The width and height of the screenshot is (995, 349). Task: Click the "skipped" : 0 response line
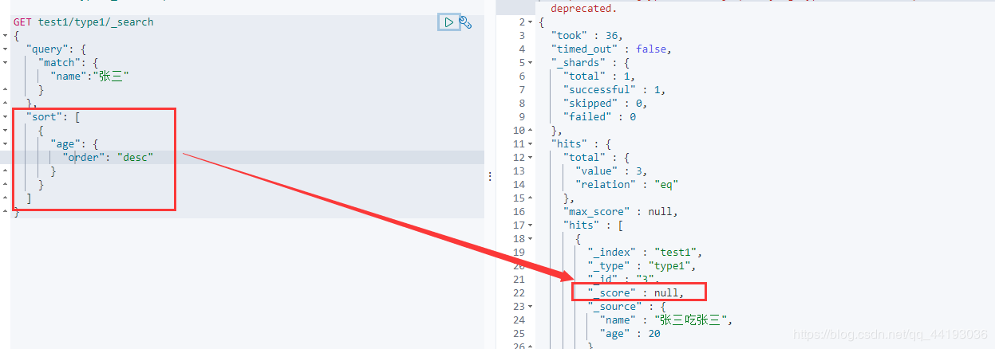[605, 104]
